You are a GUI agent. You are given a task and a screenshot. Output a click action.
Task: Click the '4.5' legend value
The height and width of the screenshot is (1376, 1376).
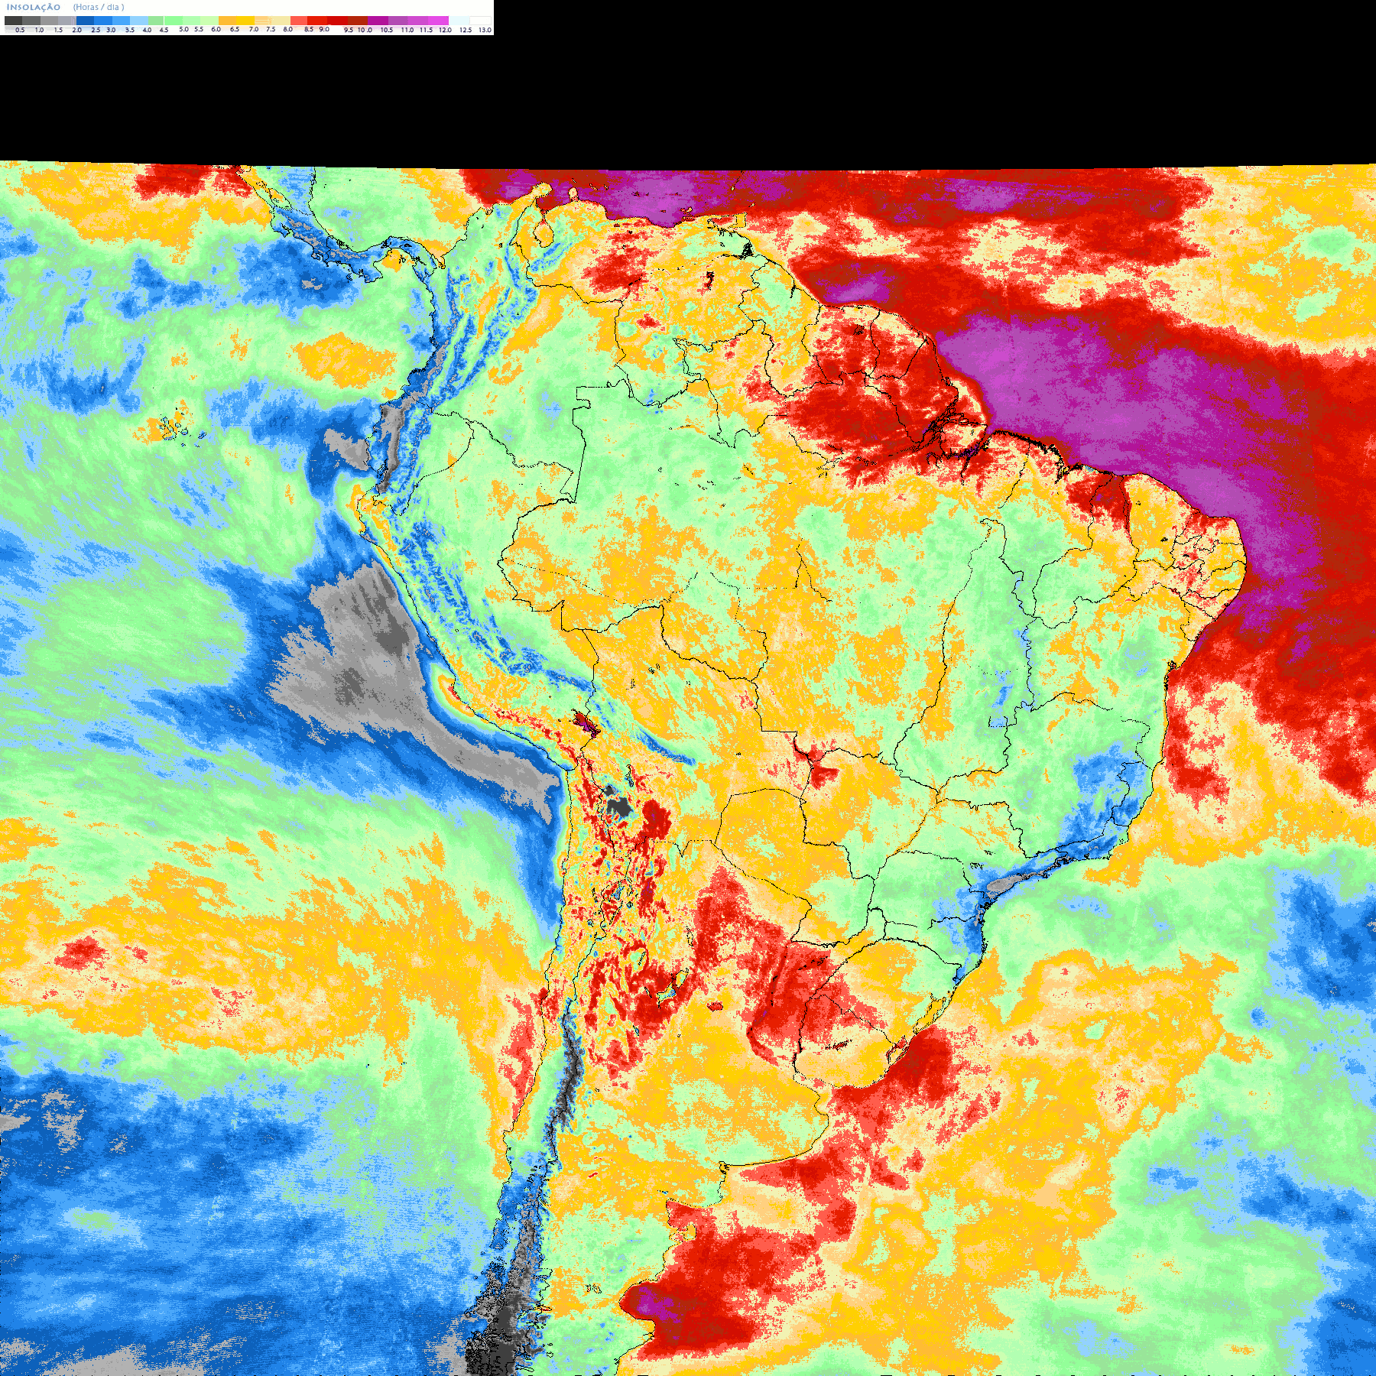pos(164,30)
